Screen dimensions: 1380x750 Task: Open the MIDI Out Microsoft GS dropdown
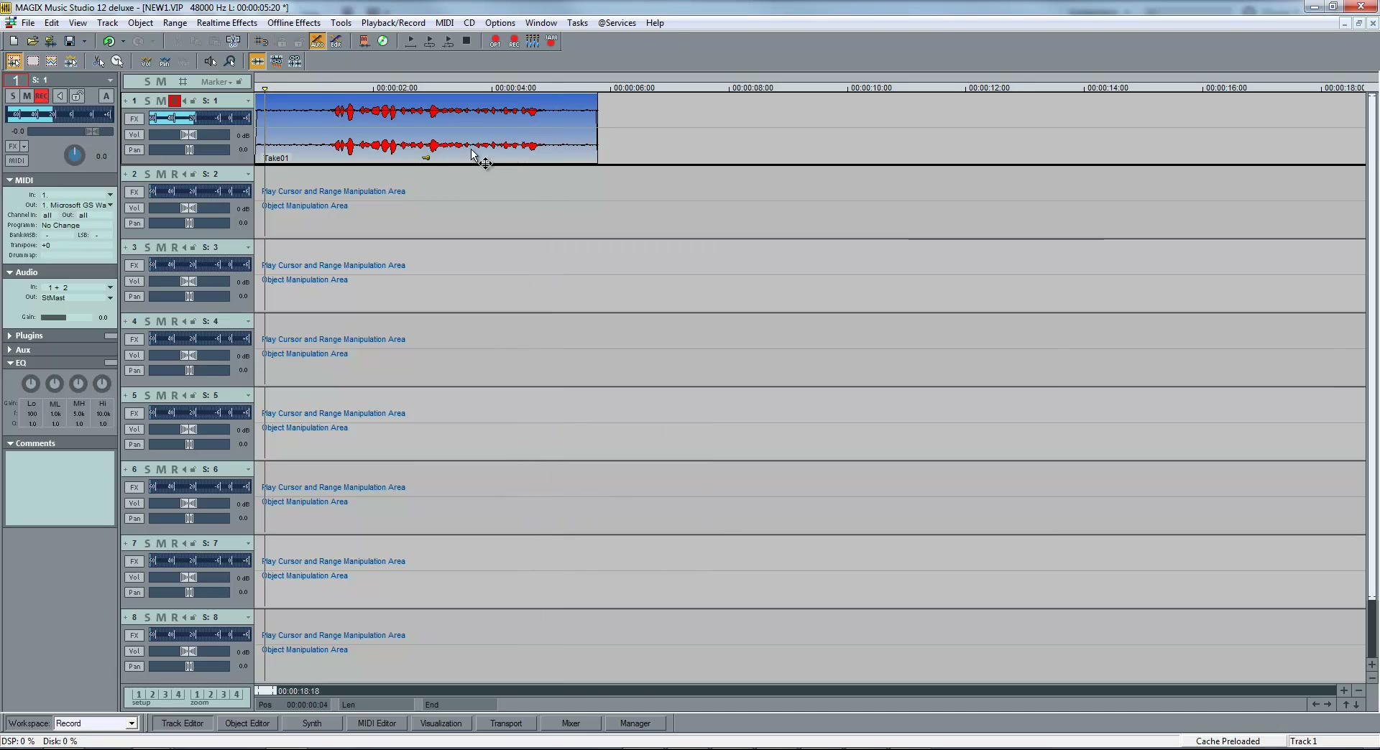point(110,205)
